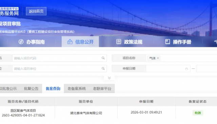Open the 申报日期 start date picker
The width and height of the screenshot is (217, 124).
coord(168,69)
